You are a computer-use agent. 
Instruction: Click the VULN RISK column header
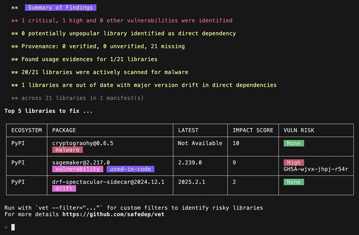coord(299,131)
